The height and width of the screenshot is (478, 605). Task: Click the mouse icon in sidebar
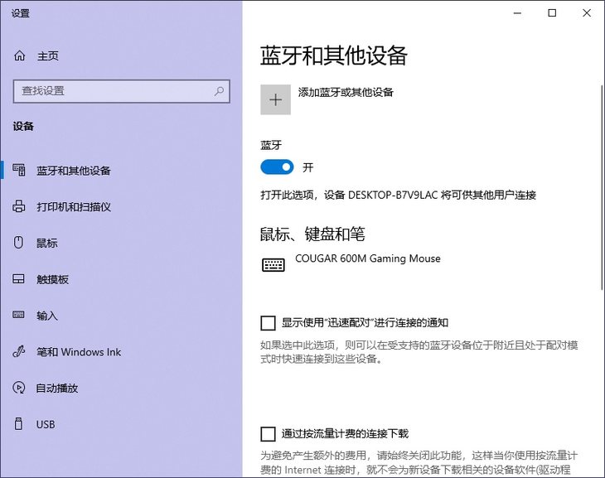pyautogui.click(x=18, y=243)
